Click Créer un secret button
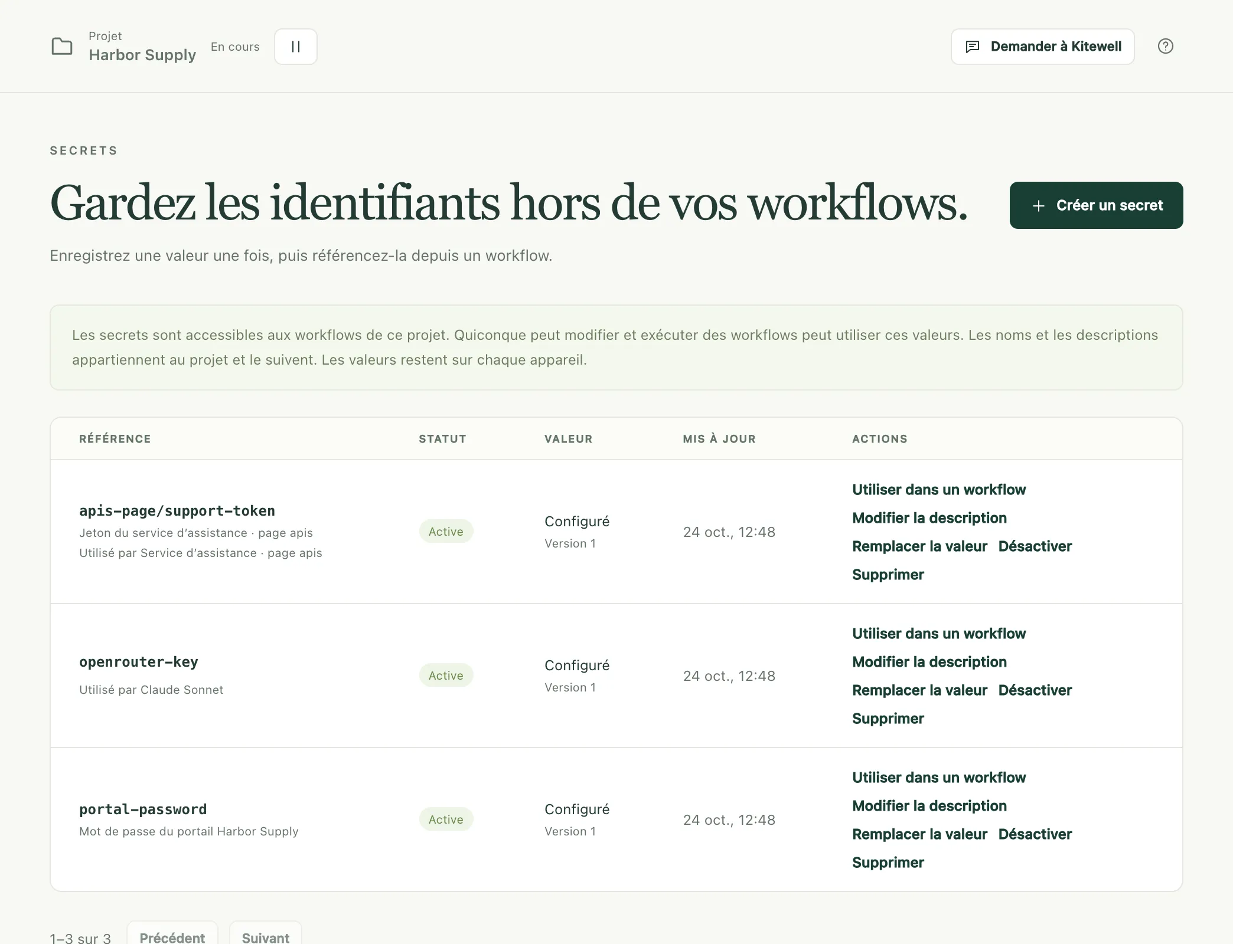Screen dimensions: 1233x944 [x=1096, y=205]
